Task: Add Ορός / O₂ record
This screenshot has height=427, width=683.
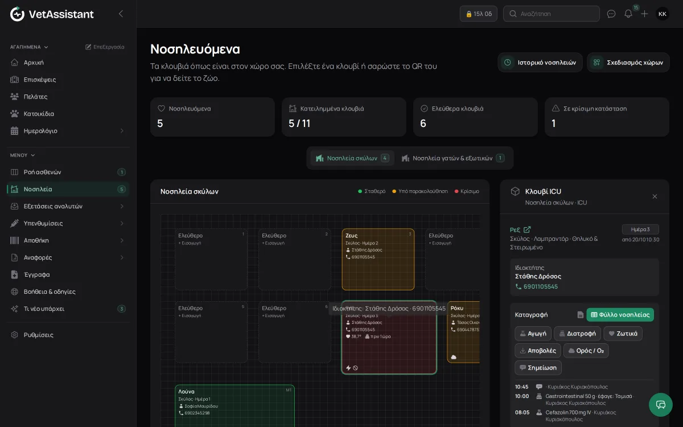Action: pos(586,351)
